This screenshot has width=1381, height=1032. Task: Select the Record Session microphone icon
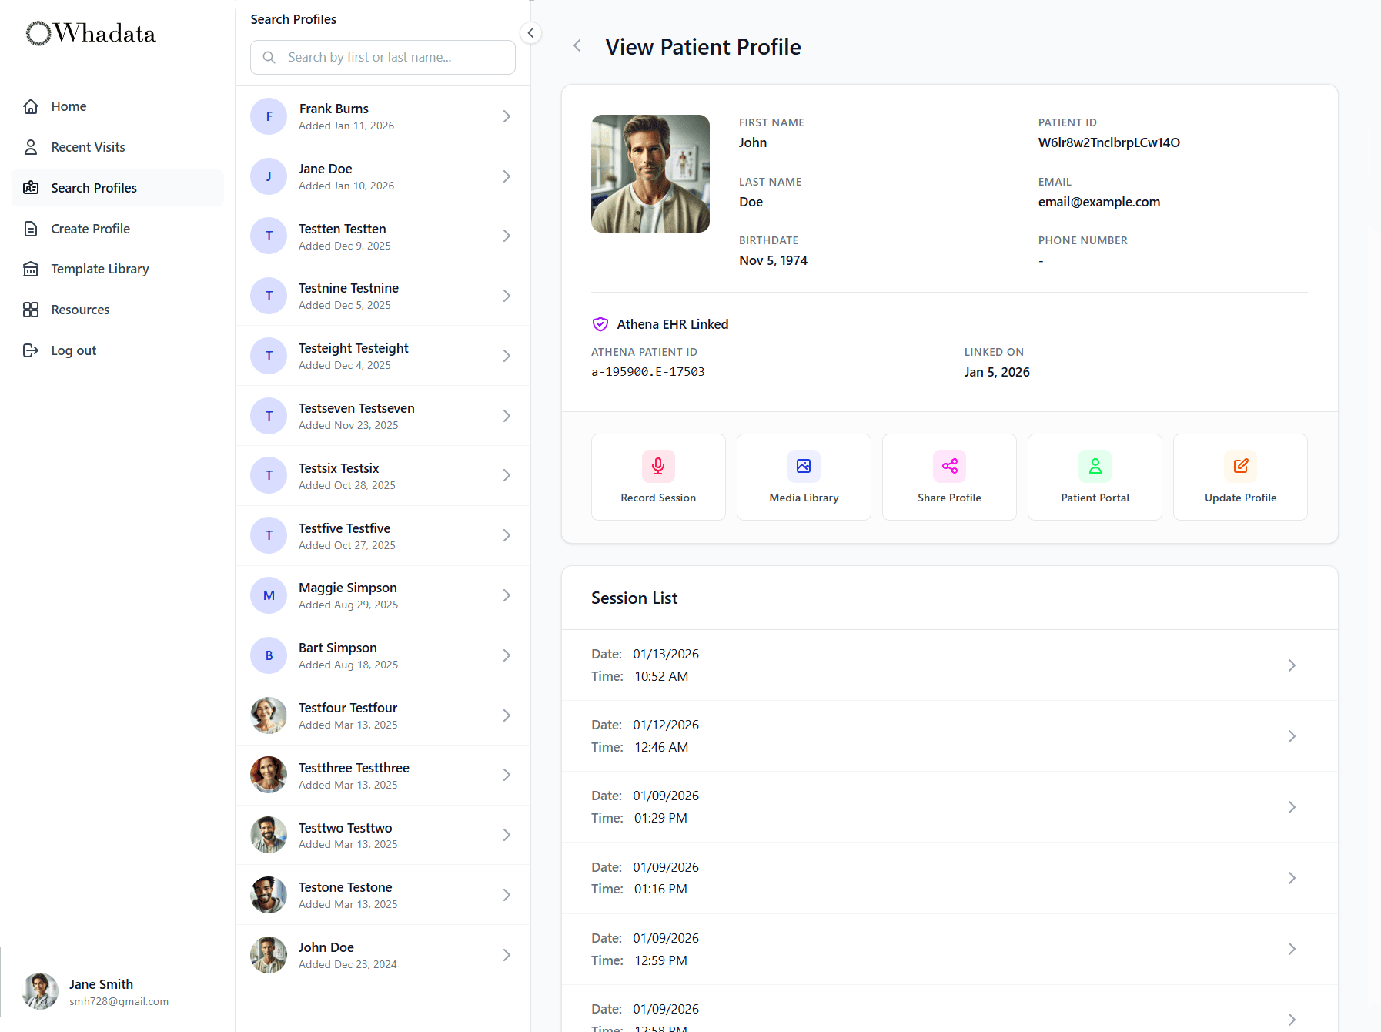pyautogui.click(x=658, y=466)
